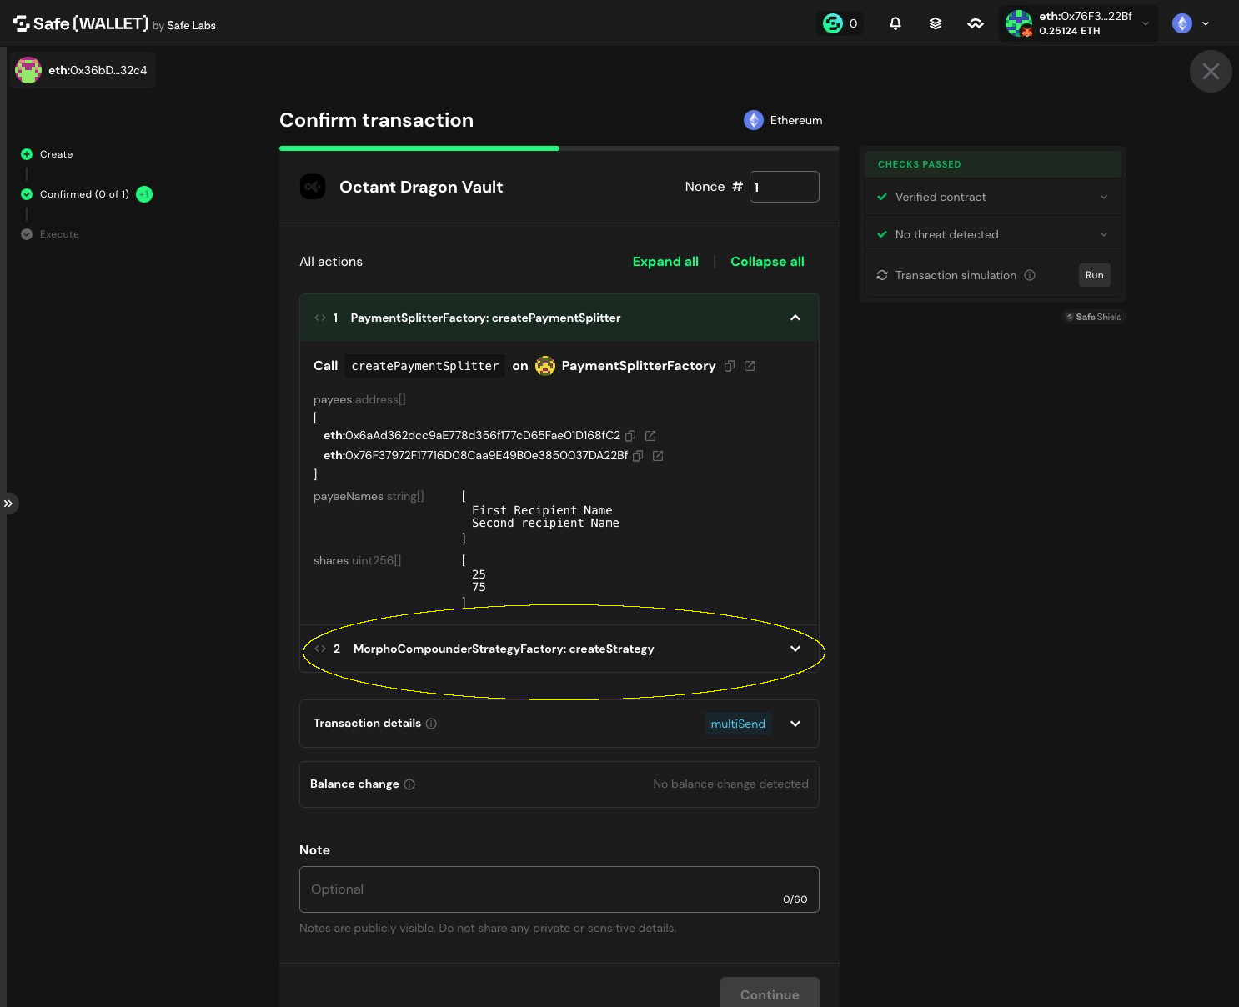Edit the Nonce input field
The height and width of the screenshot is (1007, 1239).
785,187
